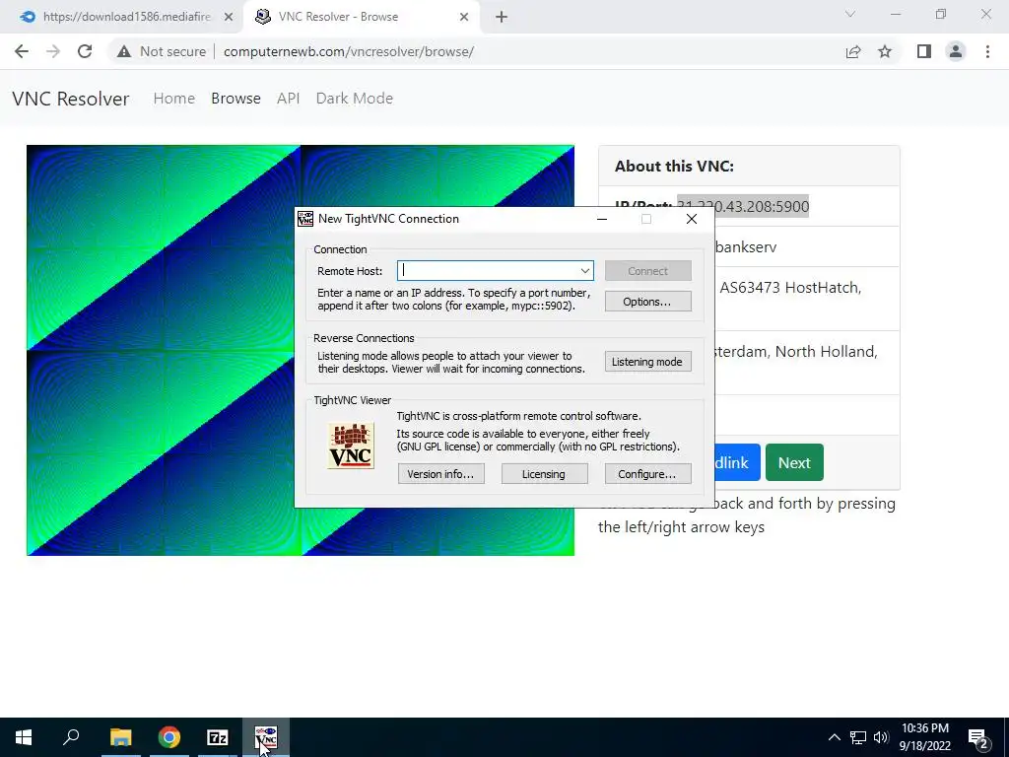
Task: Open the tab search chevron
Action: click(850, 14)
